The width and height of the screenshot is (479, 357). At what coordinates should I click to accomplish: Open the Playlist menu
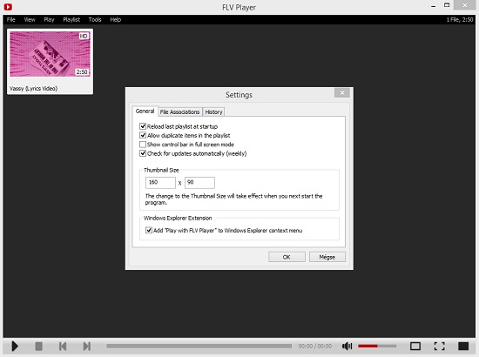(71, 19)
